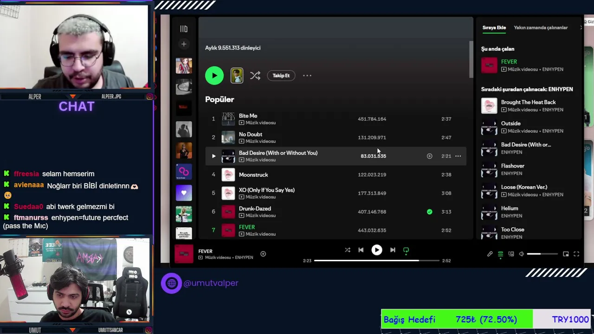Click the ENHYPEN artist name in the player bar
594x334 pixels.
click(x=244, y=257)
